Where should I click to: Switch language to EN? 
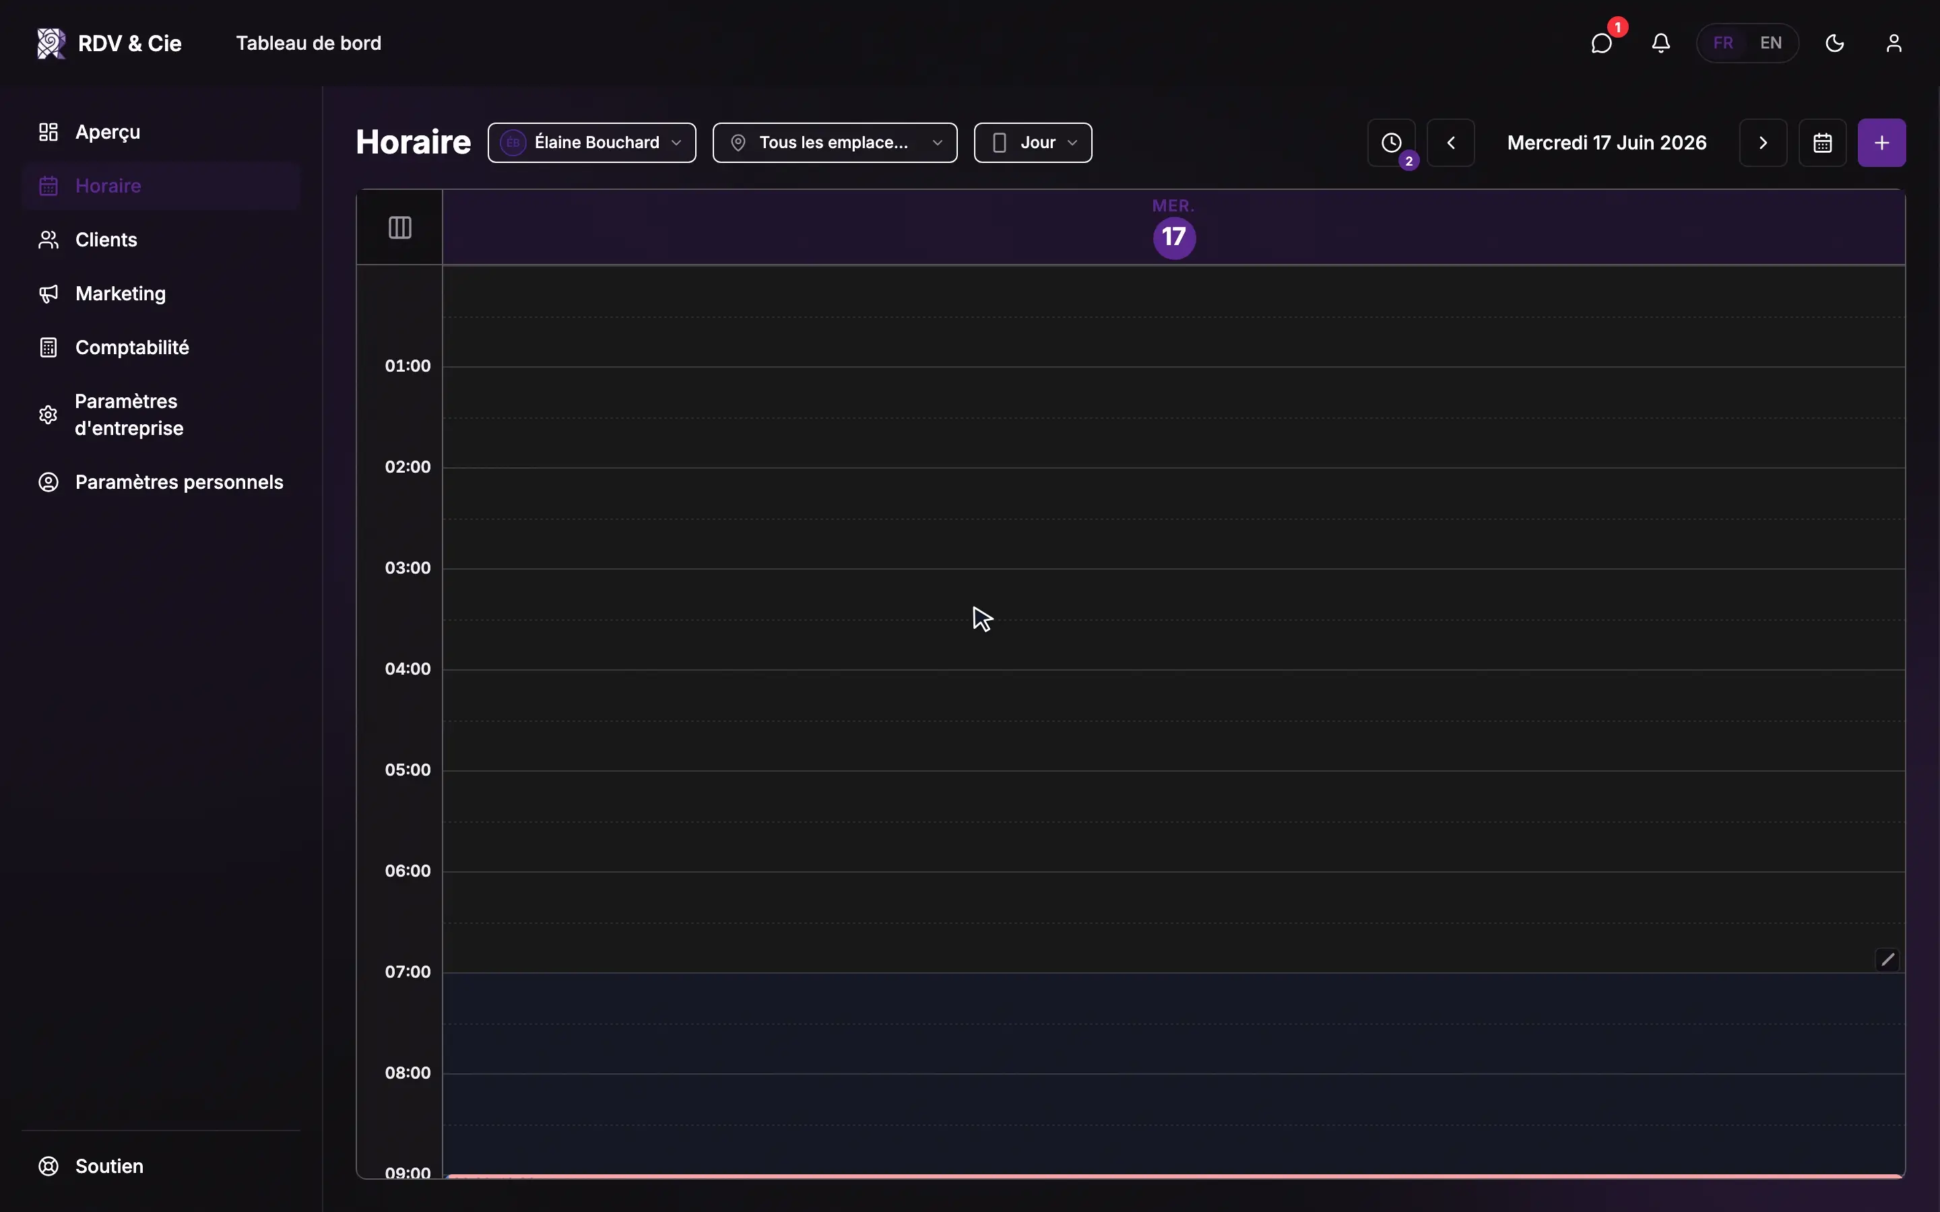tap(1771, 43)
